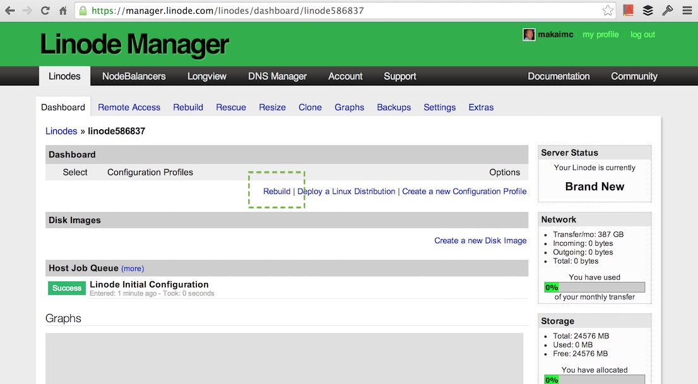Image resolution: width=698 pixels, height=384 pixels.
Task: Click the makaimc username text
Action: tap(555, 35)
